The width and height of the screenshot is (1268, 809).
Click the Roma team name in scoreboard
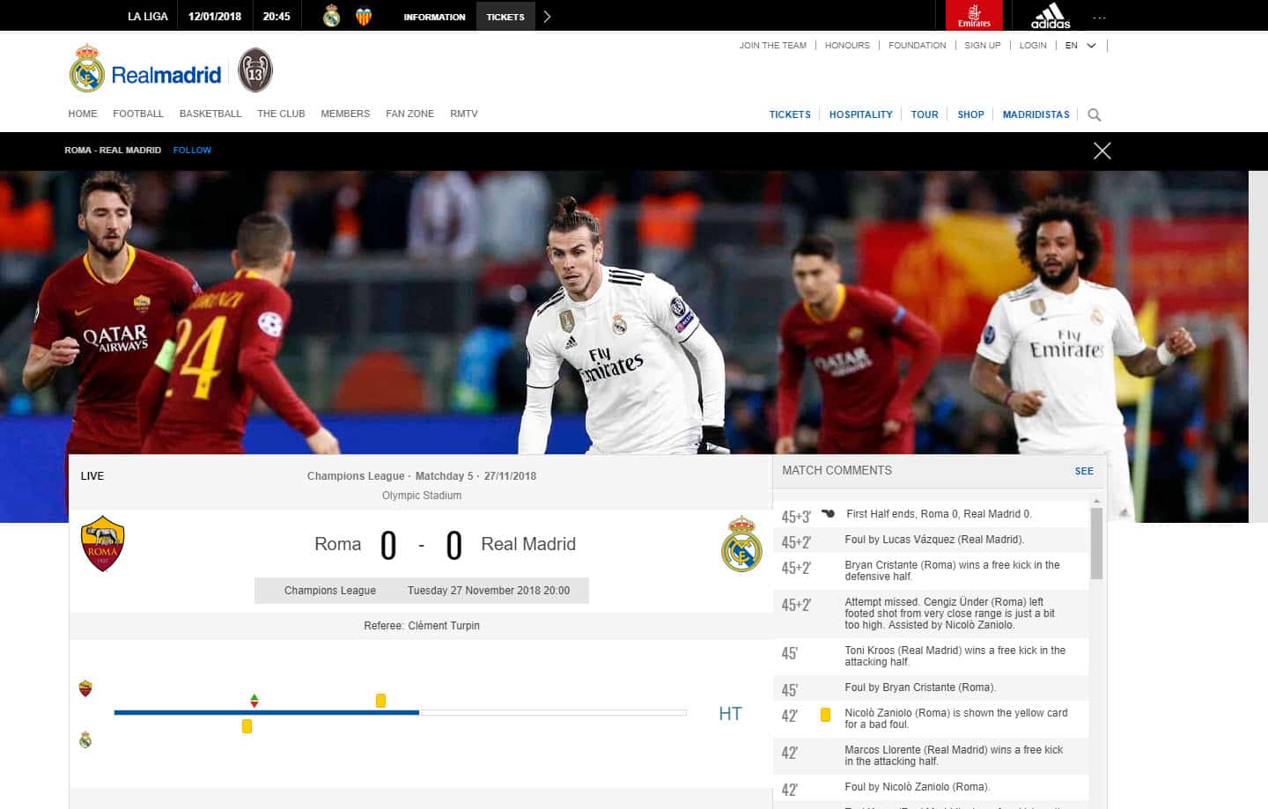click(338, 544)
